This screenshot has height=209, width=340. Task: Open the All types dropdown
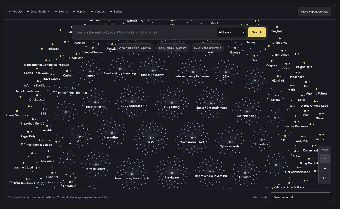coord(231,32)
